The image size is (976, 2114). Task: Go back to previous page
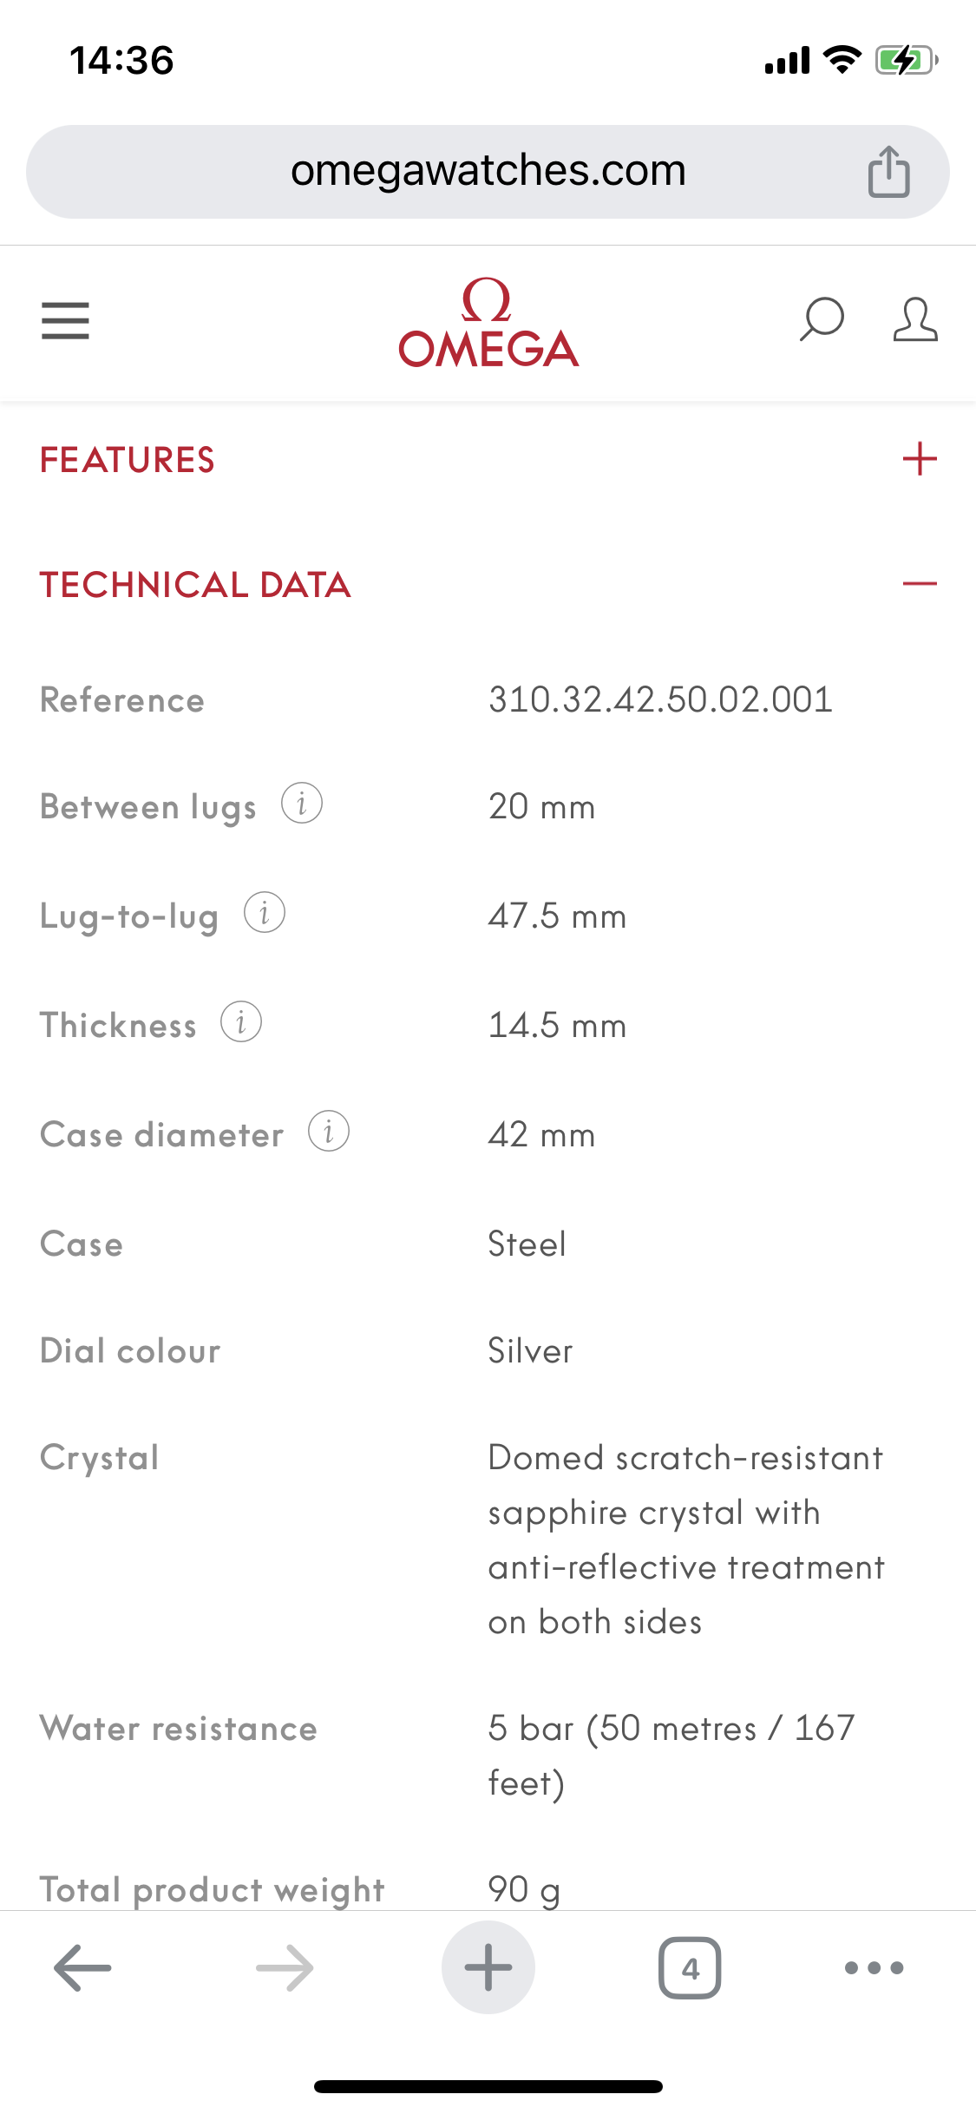coord(82,1967)
